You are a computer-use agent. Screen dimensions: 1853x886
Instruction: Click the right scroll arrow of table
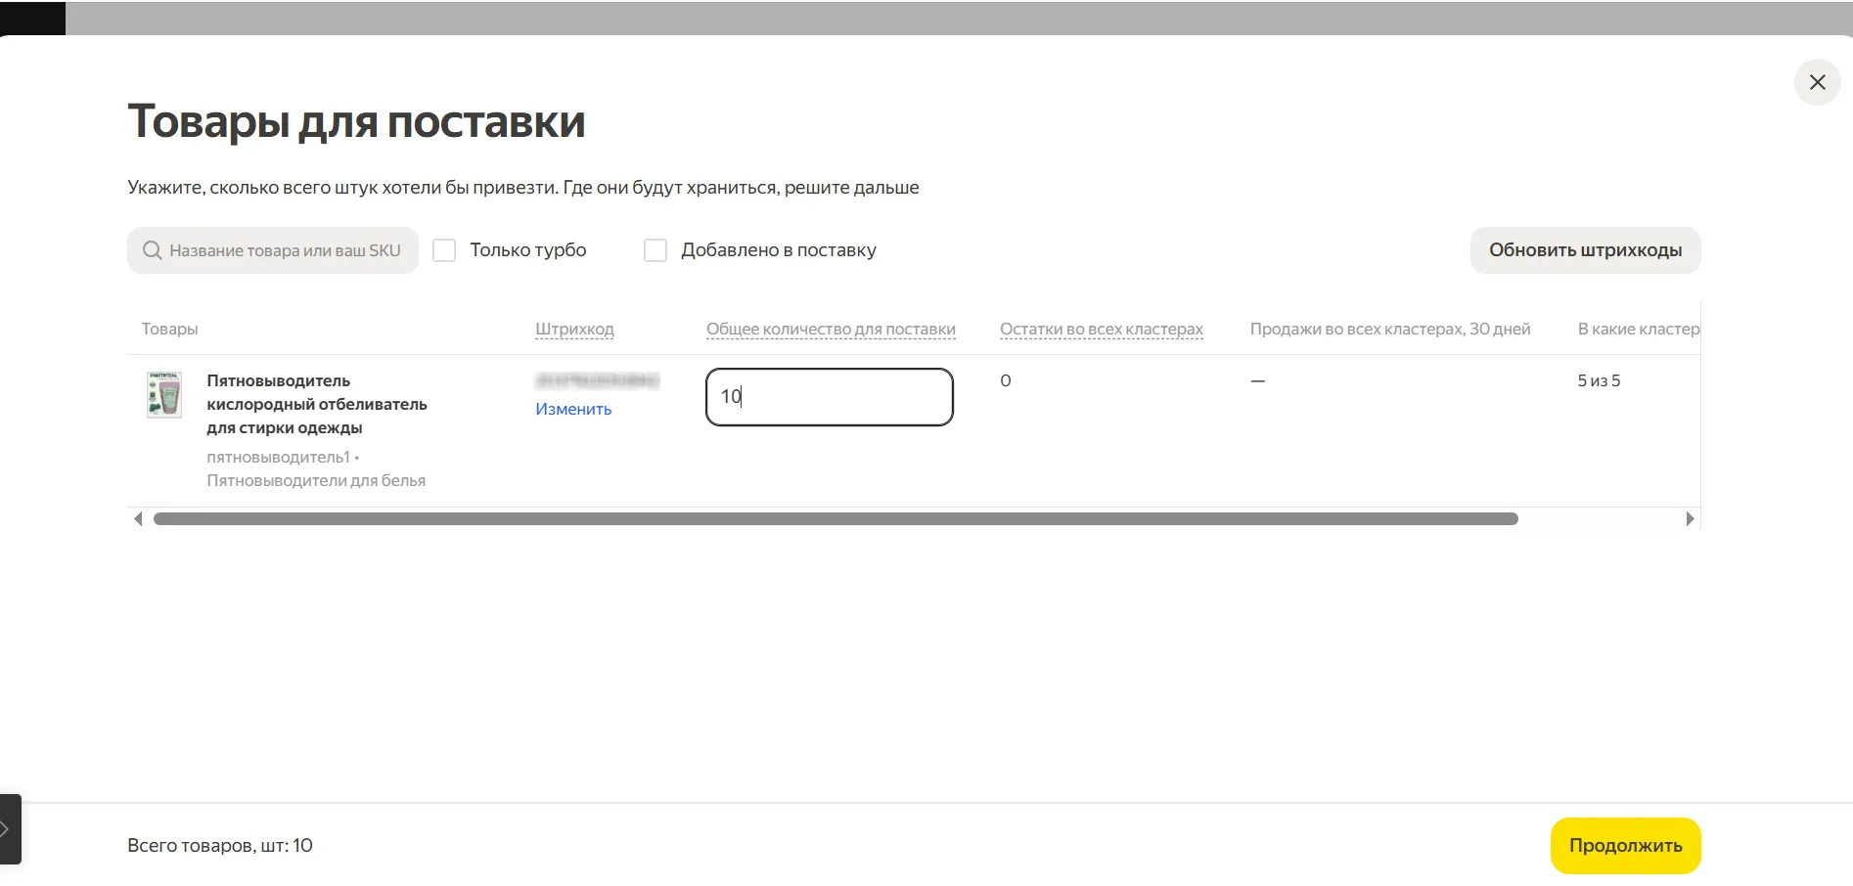[x=1690, y=518]
